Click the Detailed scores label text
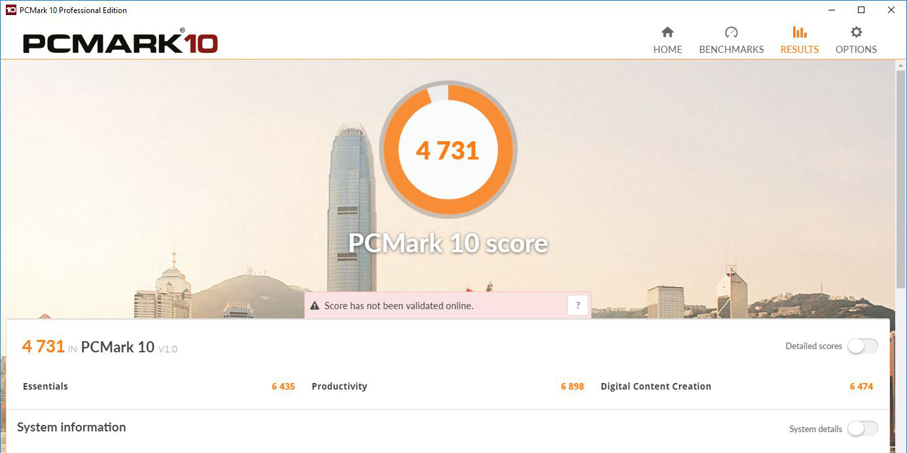 point(813,346)
